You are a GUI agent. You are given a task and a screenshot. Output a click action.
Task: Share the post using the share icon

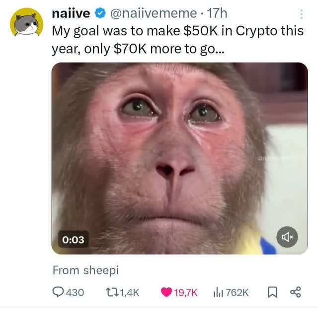(x=296, y=292)
